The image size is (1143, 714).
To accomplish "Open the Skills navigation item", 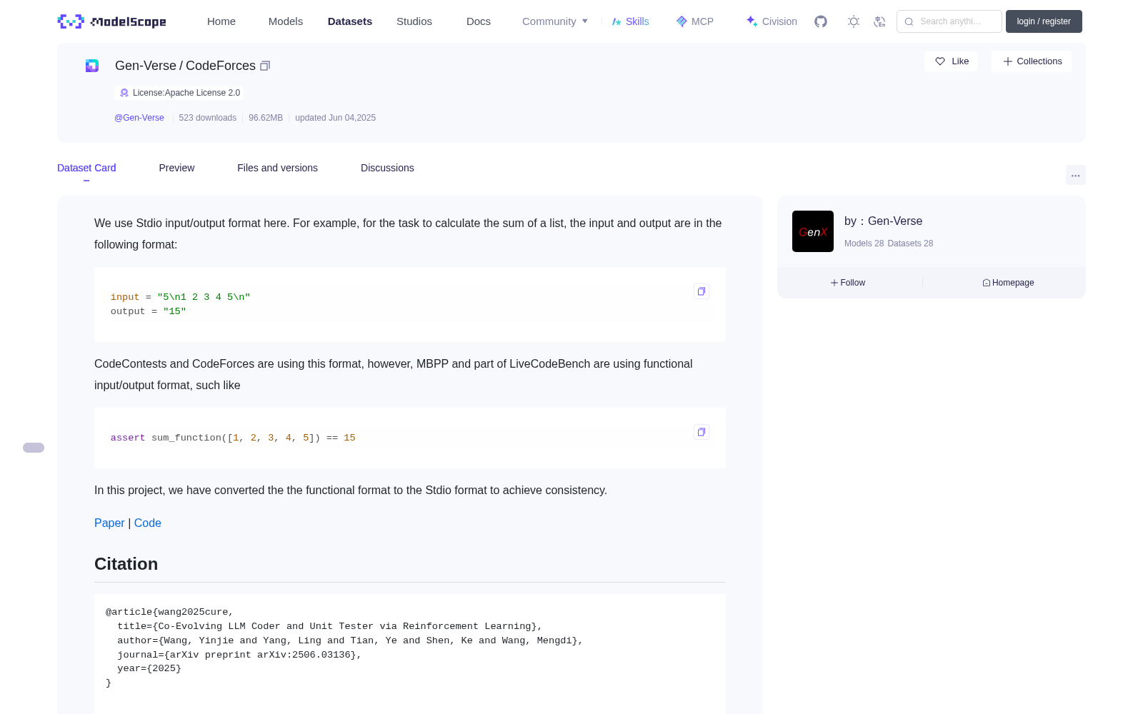I will tap(630, 21).
